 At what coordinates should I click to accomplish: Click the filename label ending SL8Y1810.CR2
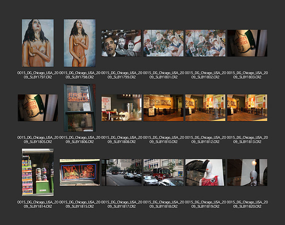[163, 139]
